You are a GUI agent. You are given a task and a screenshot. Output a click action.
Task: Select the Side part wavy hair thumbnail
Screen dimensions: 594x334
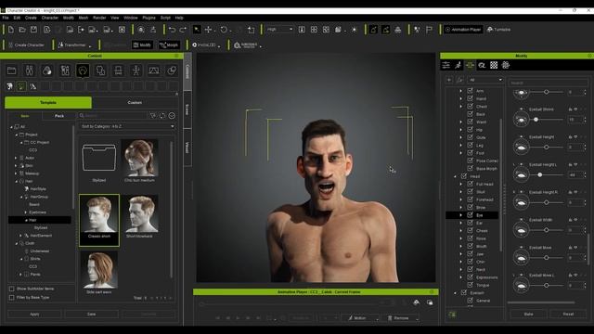(x=99, y=272)
